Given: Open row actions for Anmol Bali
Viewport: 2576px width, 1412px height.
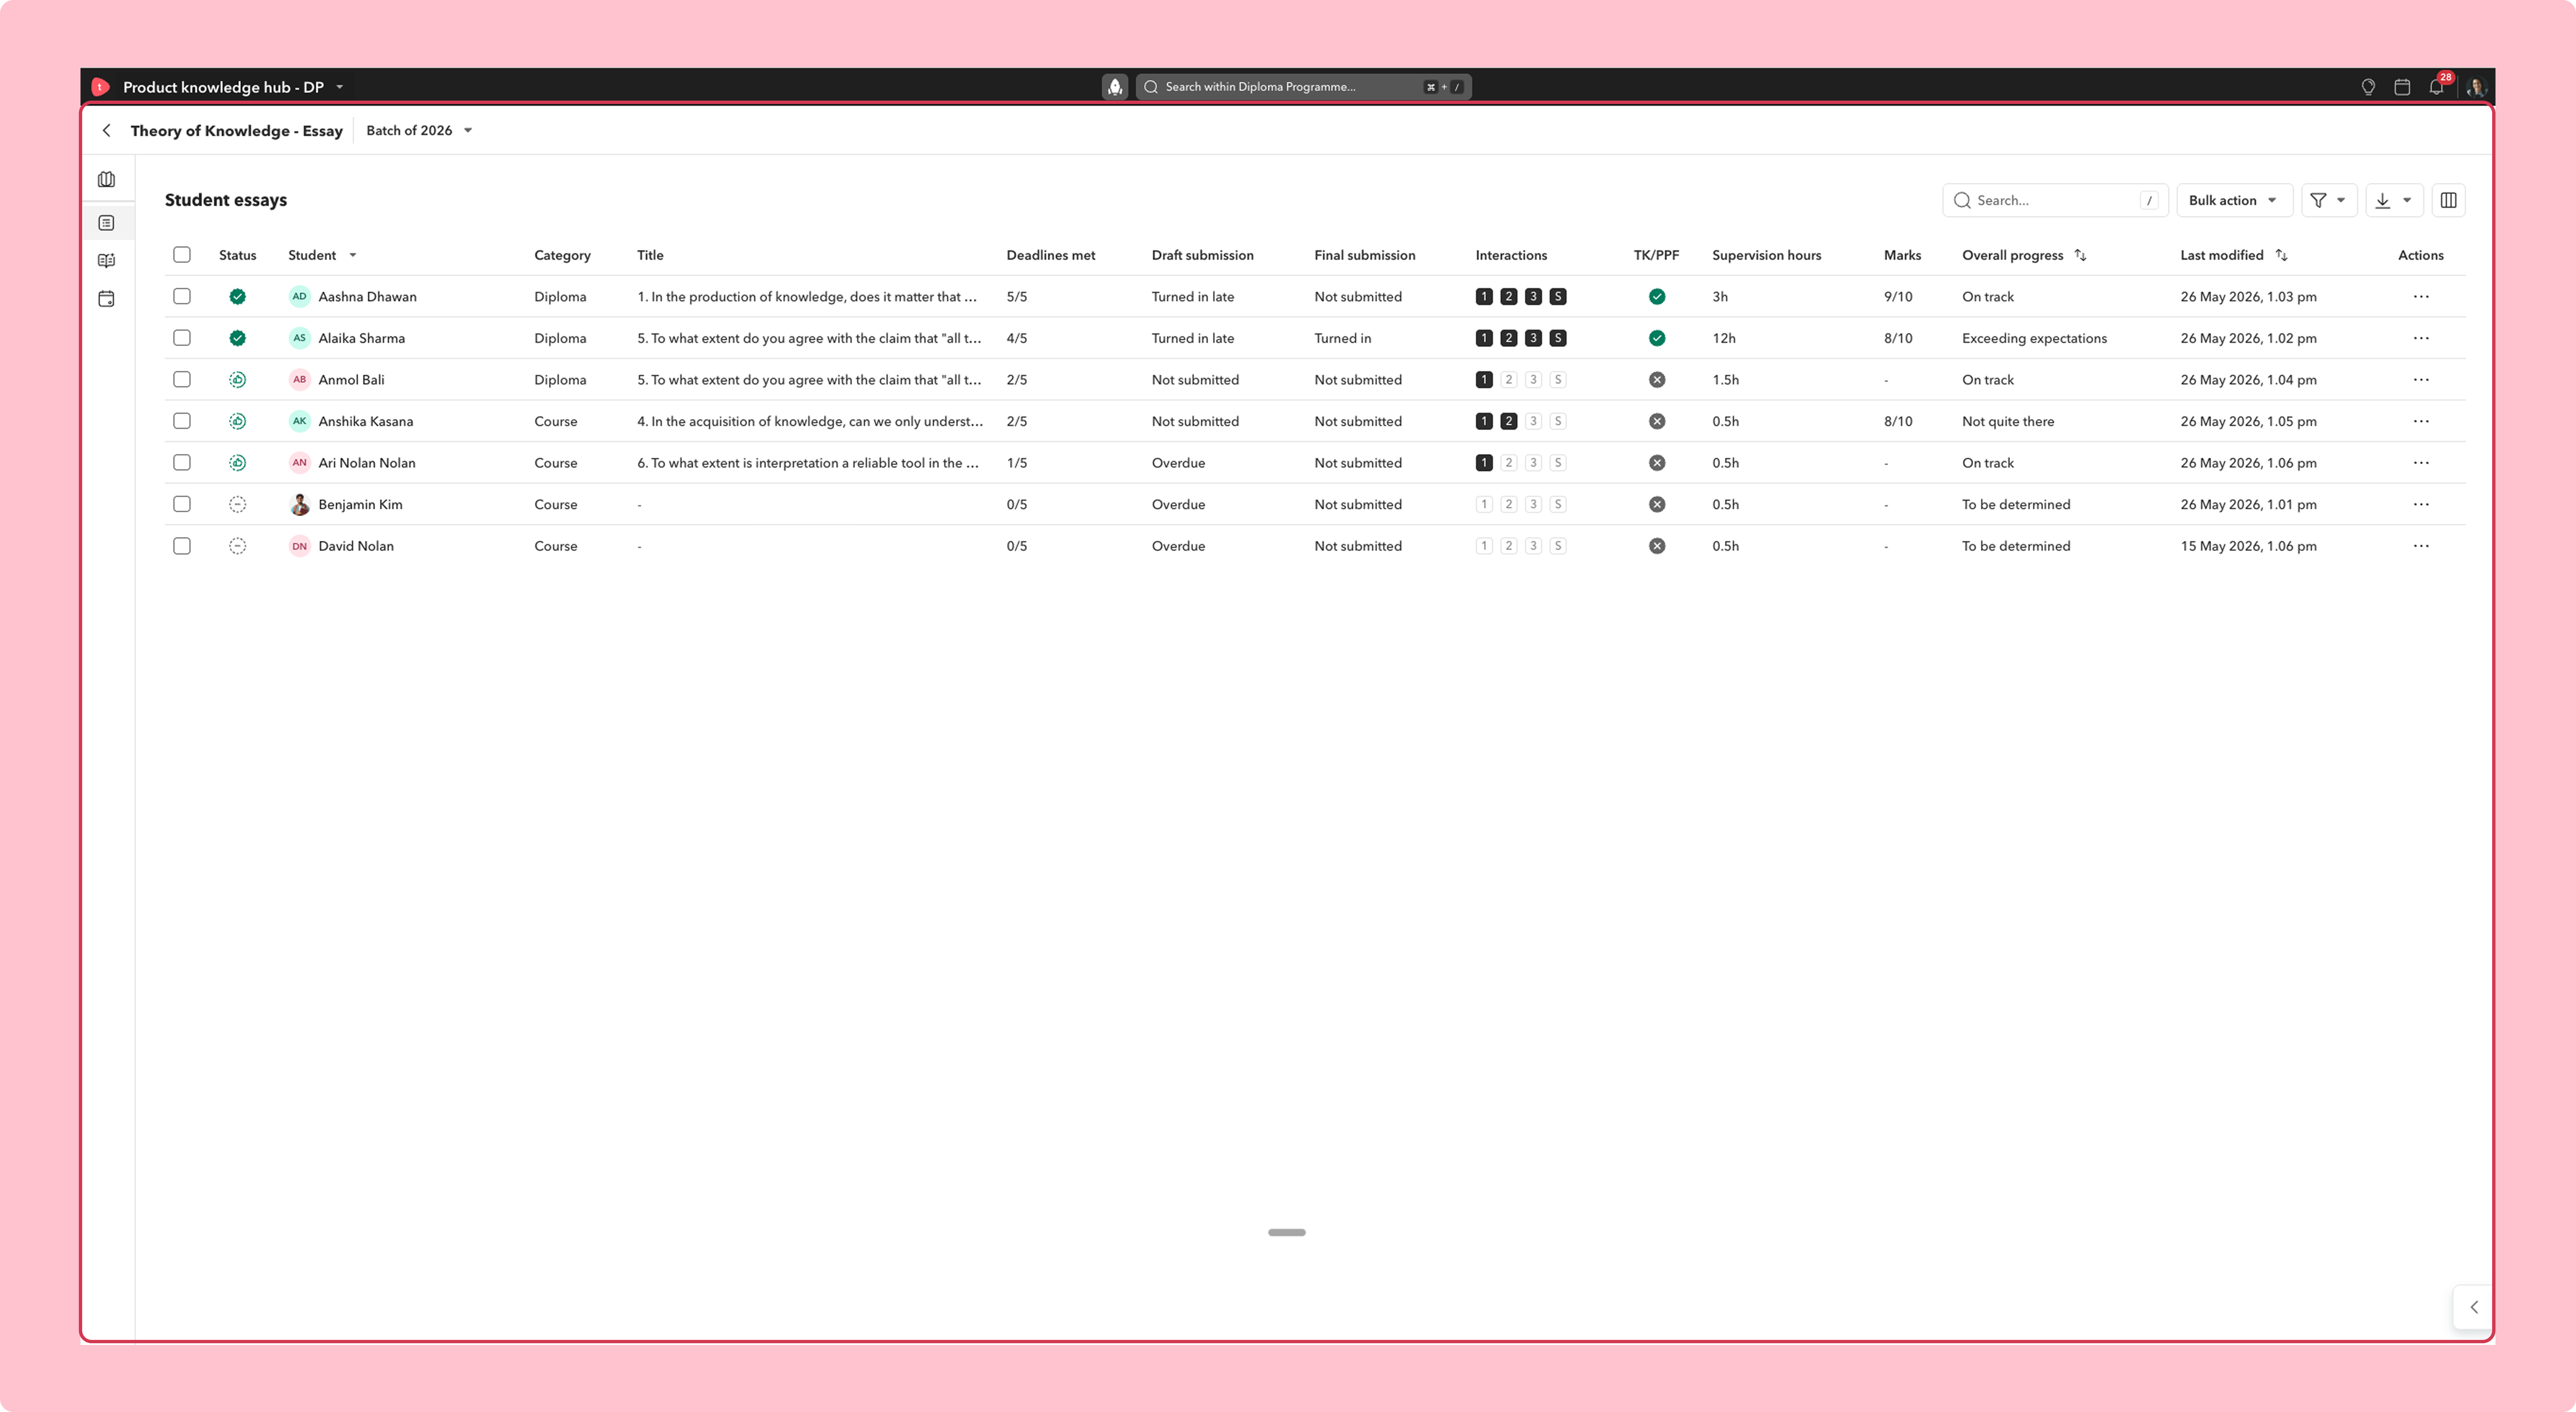Looking at the screenshot, I should pos(2420,380).
